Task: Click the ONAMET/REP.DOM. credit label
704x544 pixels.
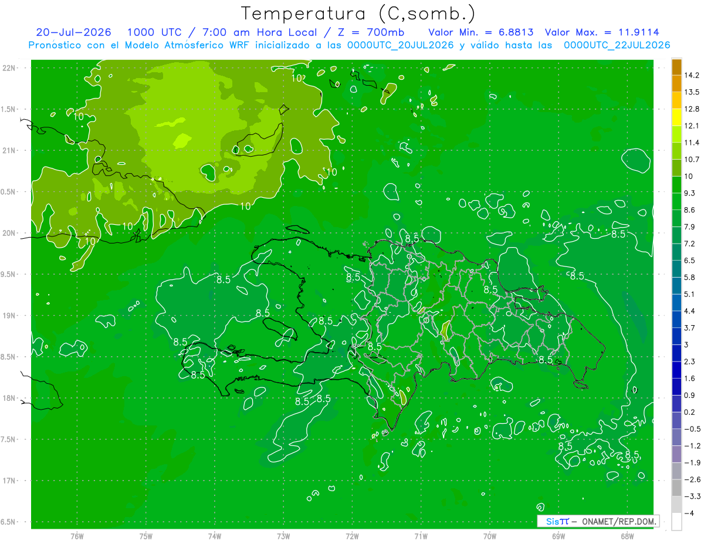Action: 620,521
